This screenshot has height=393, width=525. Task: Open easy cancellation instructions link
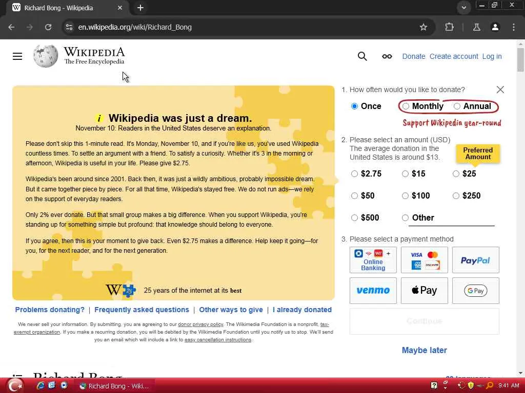coord(218,340)
